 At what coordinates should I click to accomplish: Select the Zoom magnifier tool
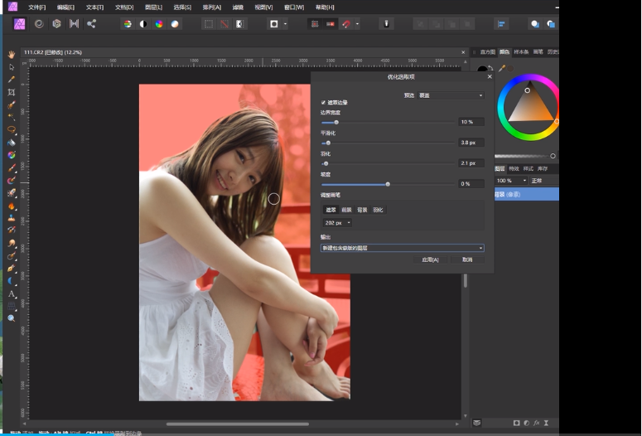11,318
